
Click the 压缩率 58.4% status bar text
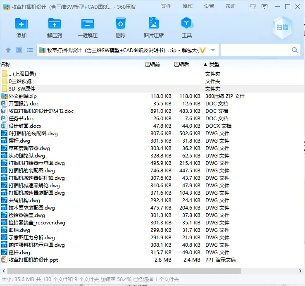(116, 279)
